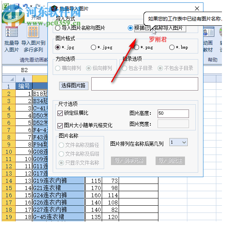Click the Name Box showing B2
This screenshot has width=234, height=225.
pyautogui.click(x=25, y=70)
